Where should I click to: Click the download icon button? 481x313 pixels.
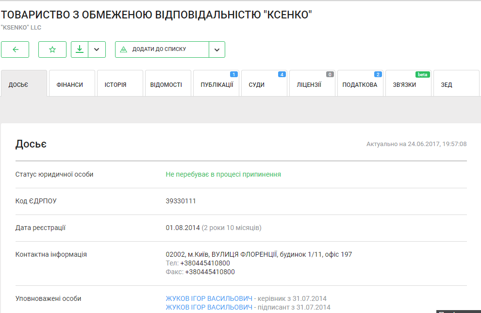(80, 49)
